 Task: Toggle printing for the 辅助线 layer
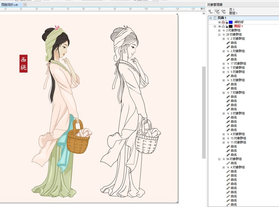pyautogui.click(x=223, y=22)
